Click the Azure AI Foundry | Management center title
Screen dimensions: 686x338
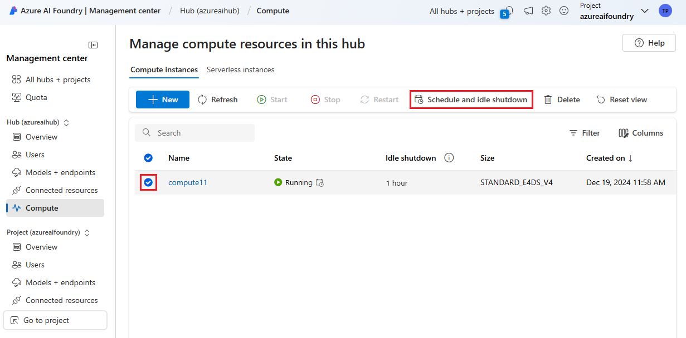point(90,11)
